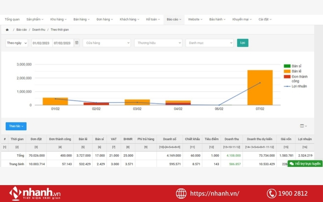Click the home icon in breadcrumb

(x=7, y=30)
